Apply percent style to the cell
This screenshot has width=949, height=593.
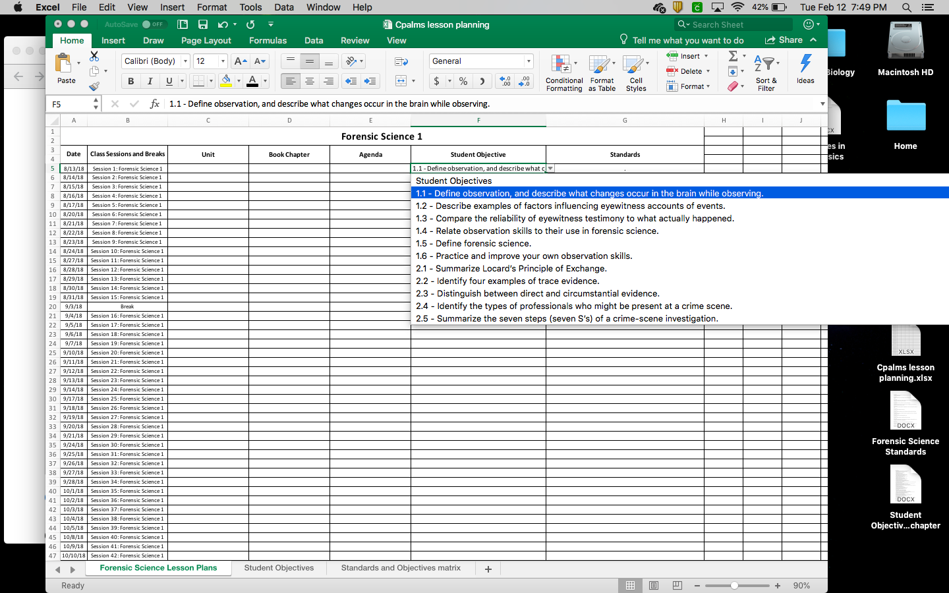coord(463,81)
